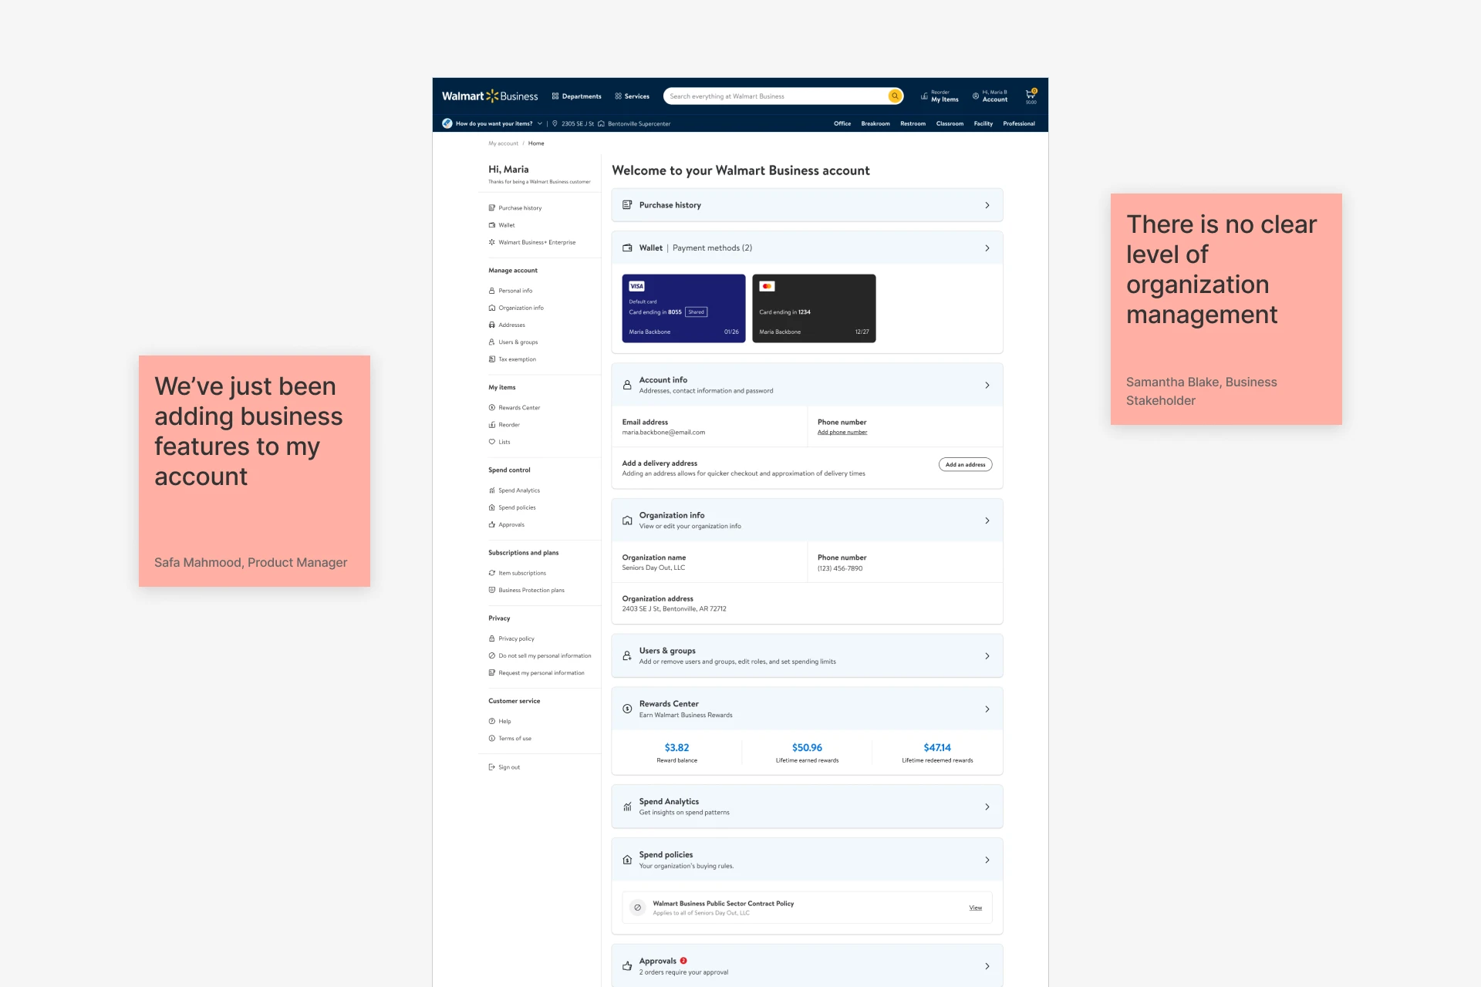Click the Add phone number link
This screenshot has height=987, width=1481.
tap(842, 432)
